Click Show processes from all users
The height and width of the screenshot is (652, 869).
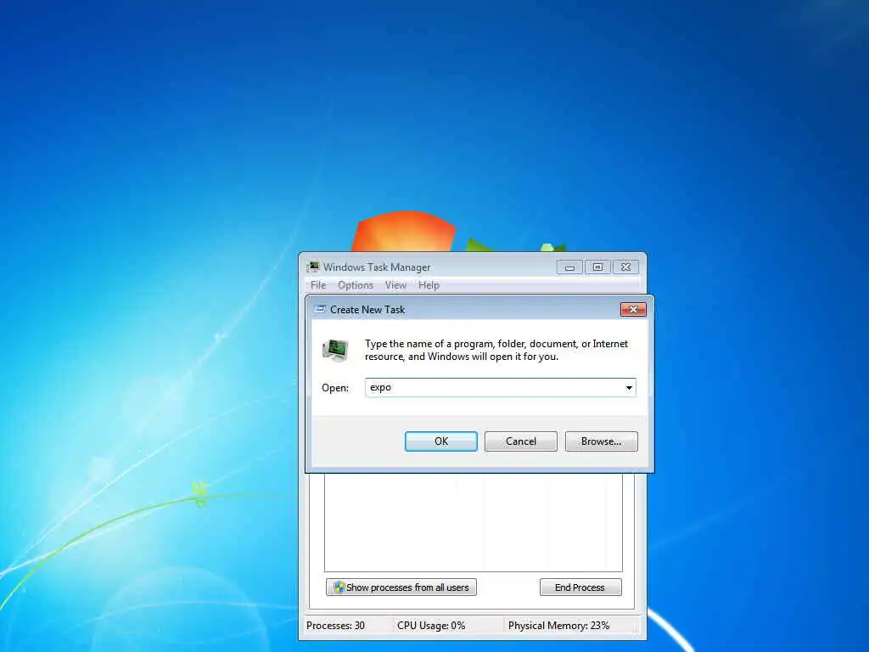tap(401, 587)
